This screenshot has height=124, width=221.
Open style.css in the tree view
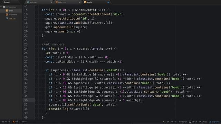12,18
